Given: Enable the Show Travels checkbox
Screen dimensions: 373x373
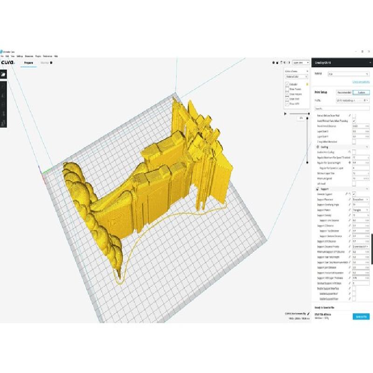Looking at the screenshot, I should point(287,89).
